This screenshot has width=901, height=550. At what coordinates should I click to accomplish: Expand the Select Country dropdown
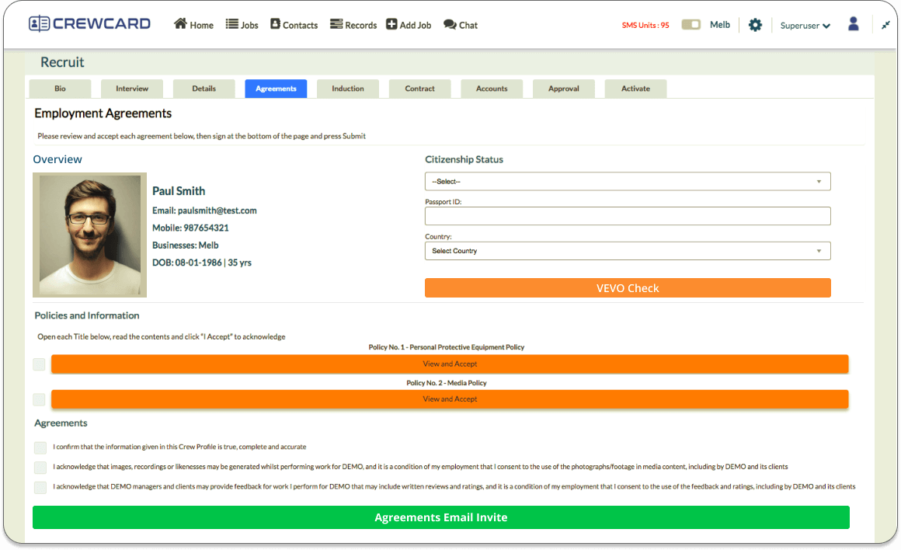point(628,251)
